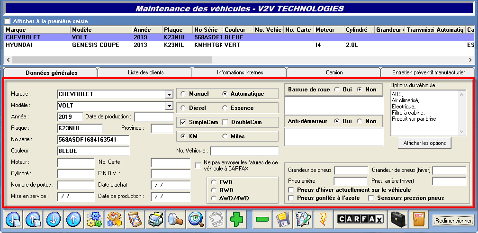Click the boxes and globe icon

point(114,219)
